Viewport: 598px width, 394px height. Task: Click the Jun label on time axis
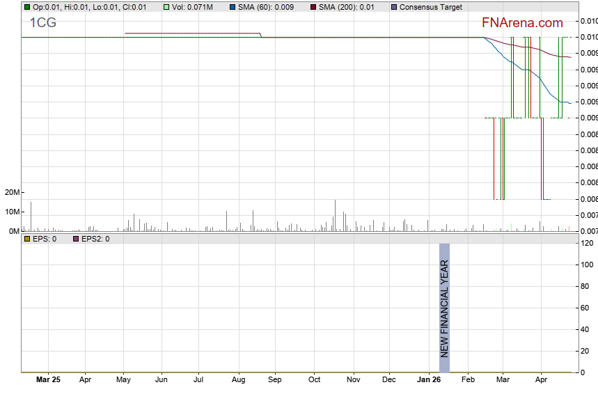click(x=161, y=380)
